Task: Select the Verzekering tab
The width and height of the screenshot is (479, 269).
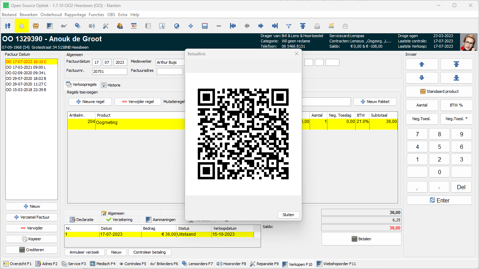Action: [119, 220]
